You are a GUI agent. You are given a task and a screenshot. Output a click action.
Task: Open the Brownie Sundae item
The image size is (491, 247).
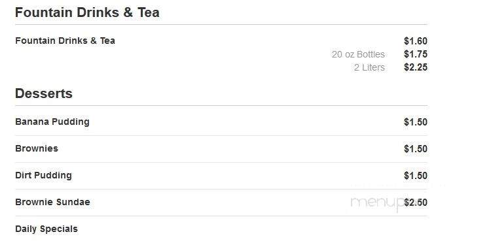click(52, 203)
